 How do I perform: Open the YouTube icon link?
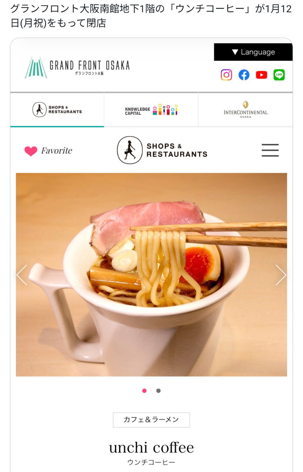tap(262, 75)
